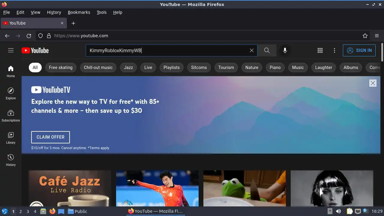Open the Café Jazz Live Radio thumbnail

(70, 188)
